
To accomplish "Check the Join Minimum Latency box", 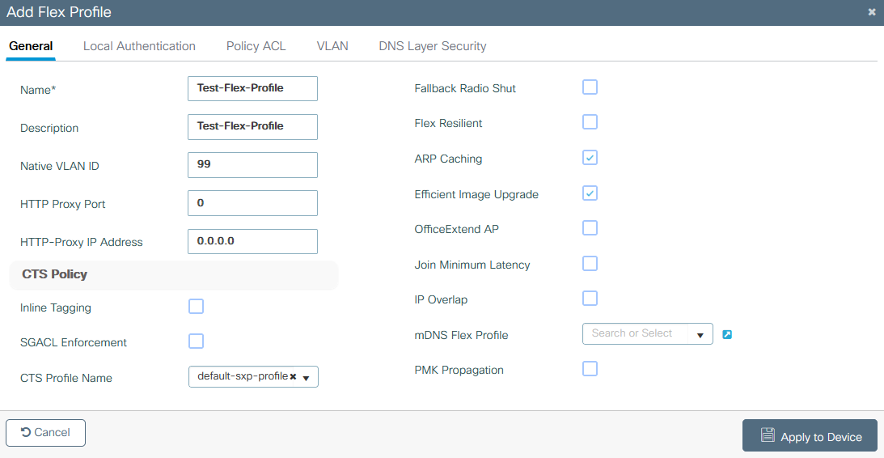I will 590,264.
